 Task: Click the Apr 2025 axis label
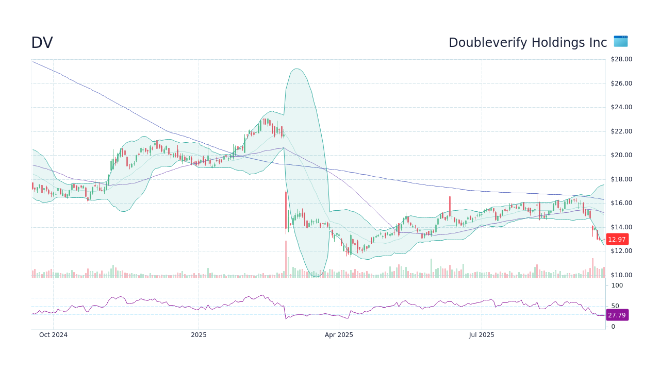(339, 334)
